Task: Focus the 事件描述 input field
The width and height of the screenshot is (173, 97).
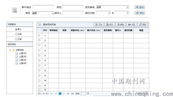Action: point(43,7)
